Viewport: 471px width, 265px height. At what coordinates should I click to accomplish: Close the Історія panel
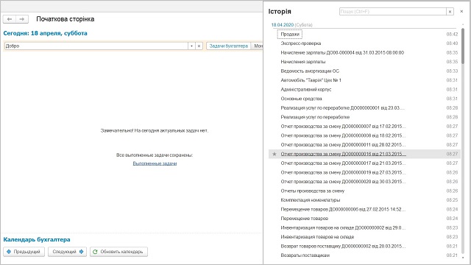(461, 12)
